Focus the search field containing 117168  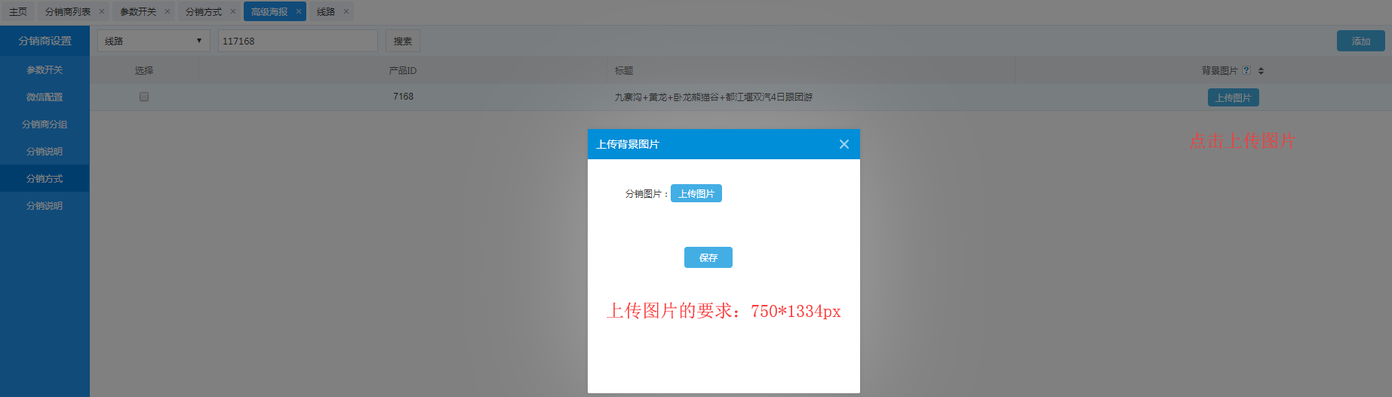pos(297,41)
